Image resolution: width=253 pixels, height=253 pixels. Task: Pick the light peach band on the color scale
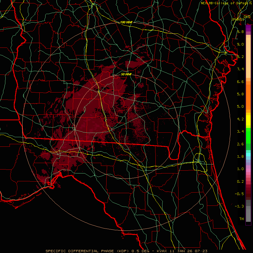(x=248, y=58)
